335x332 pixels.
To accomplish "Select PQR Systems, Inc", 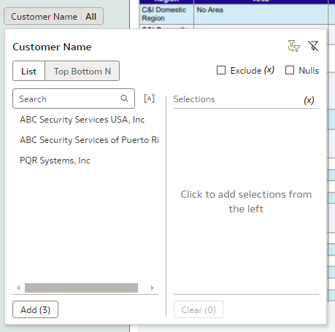I will click(55, 161).
